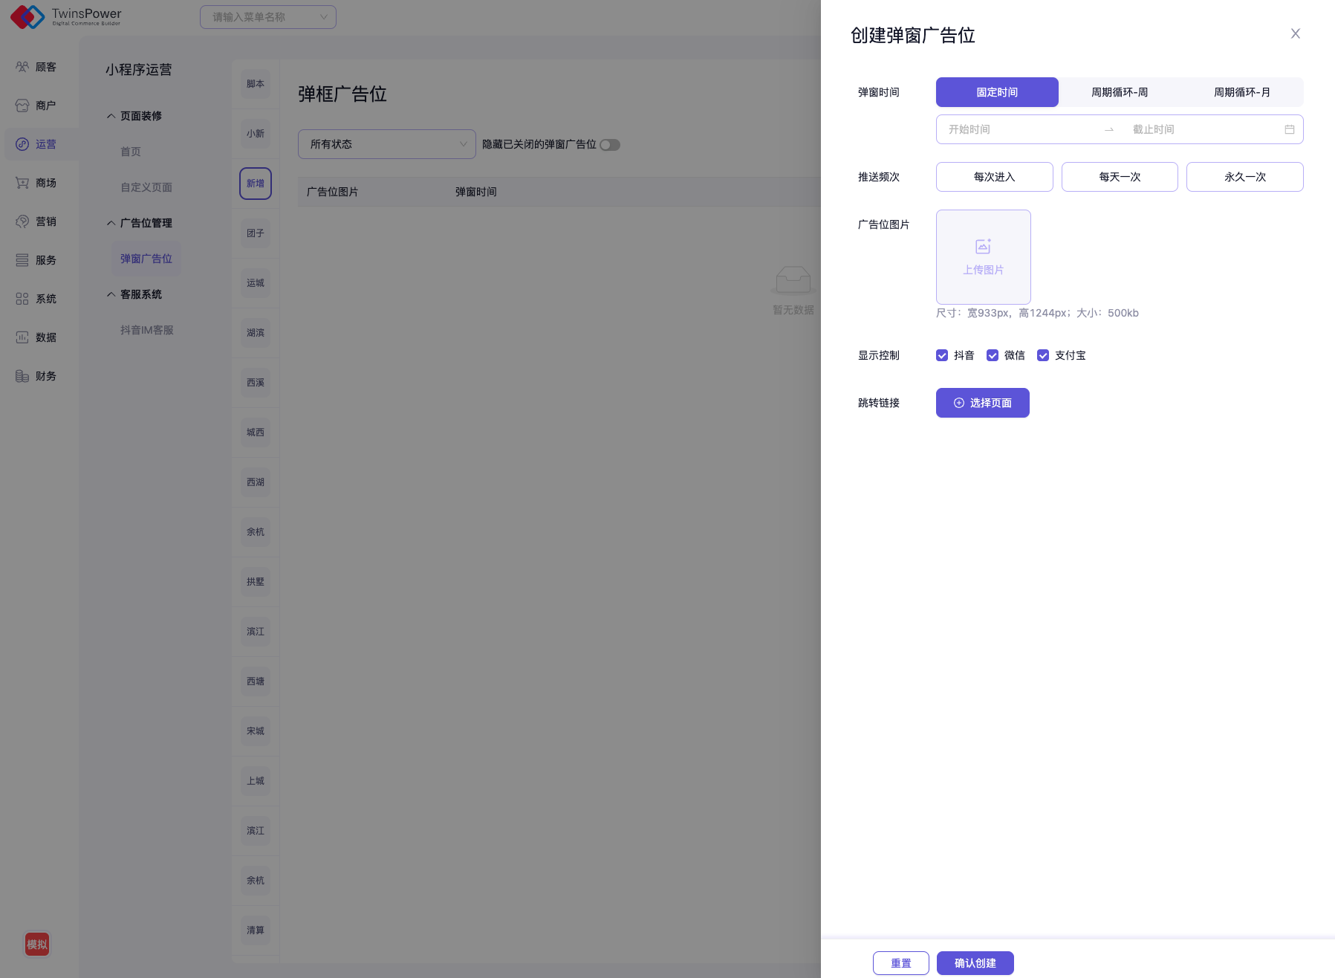Open the 营销 marketing sidebar icon
The width and height of the screenshot is (1335, 978).
point(22,221)
